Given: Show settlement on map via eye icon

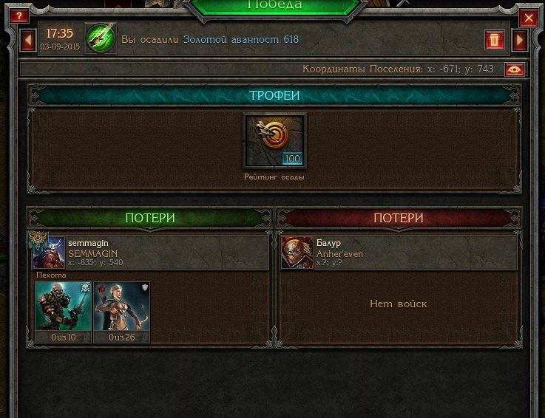Looking at the screenshot, I should point(515,69).
